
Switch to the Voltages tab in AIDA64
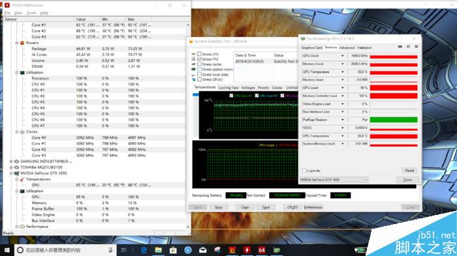tap(248, 87)
